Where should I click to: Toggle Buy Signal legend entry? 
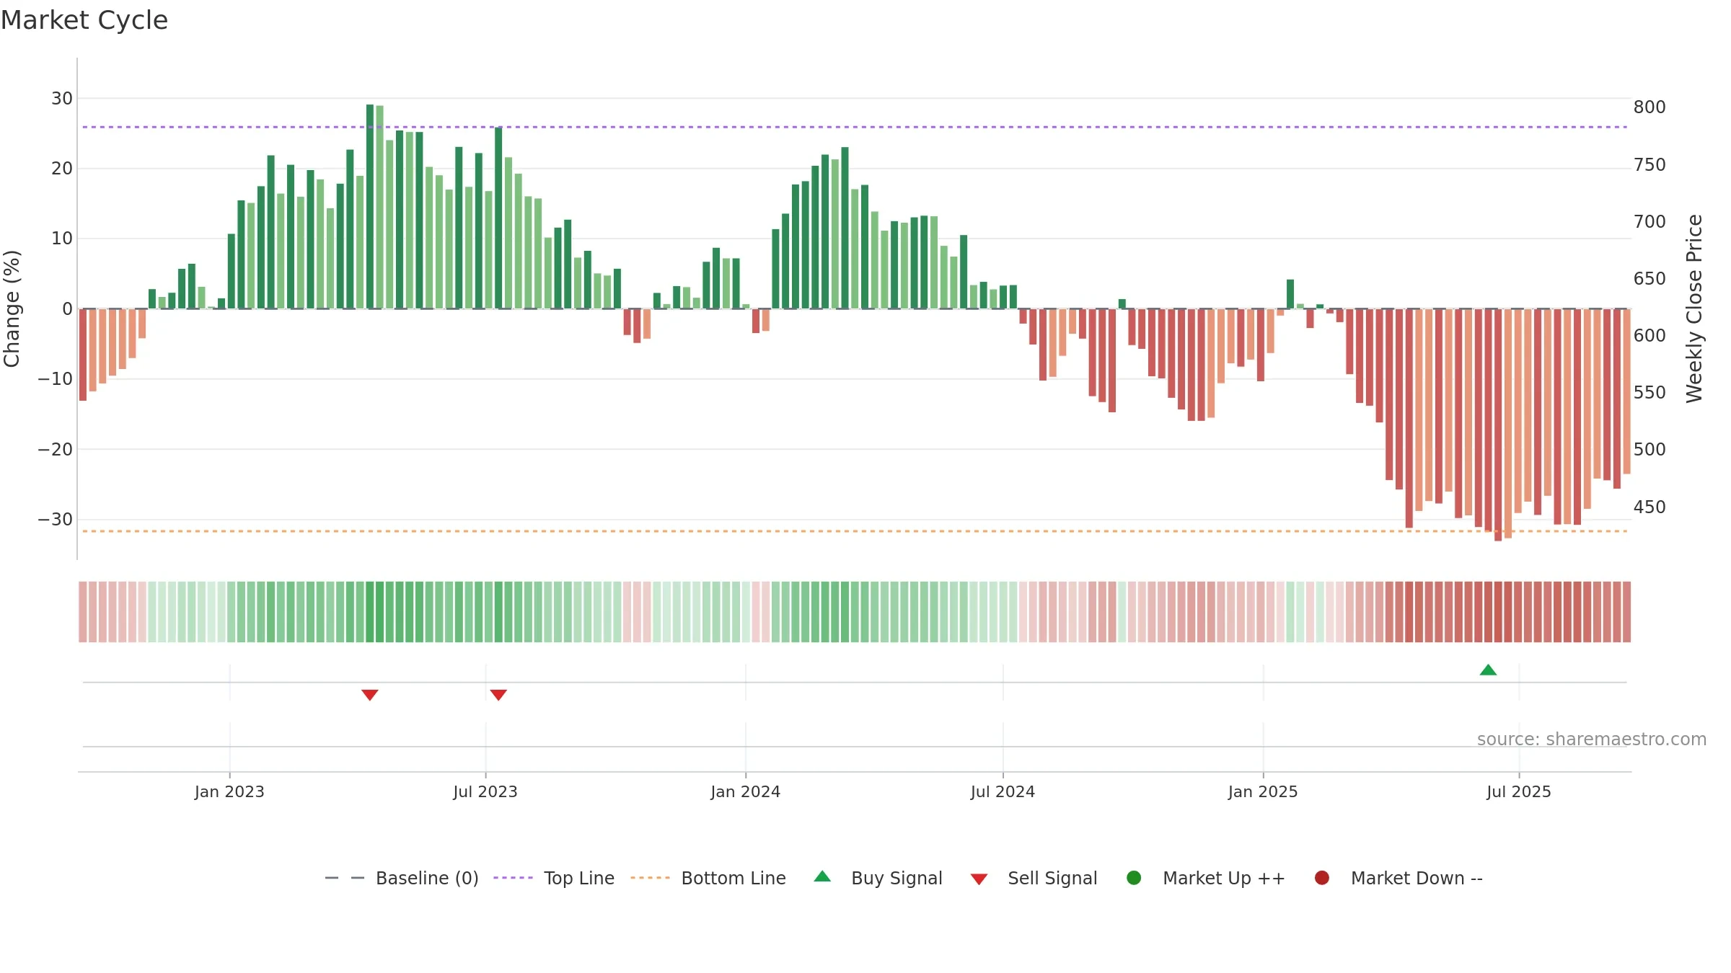point(878,878)
